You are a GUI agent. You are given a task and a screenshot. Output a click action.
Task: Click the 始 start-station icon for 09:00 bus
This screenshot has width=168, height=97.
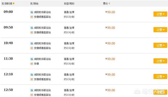[32, 12]
